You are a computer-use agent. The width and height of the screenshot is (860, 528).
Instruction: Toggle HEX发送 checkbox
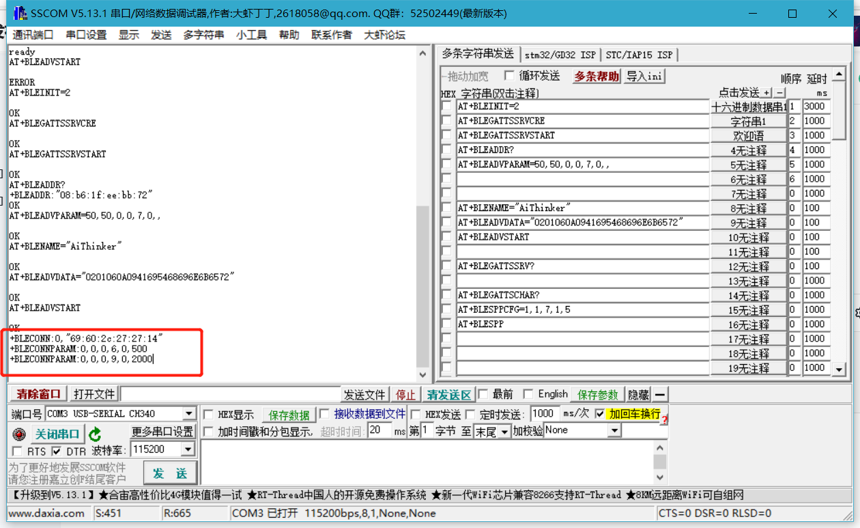(x=416, y=414)
